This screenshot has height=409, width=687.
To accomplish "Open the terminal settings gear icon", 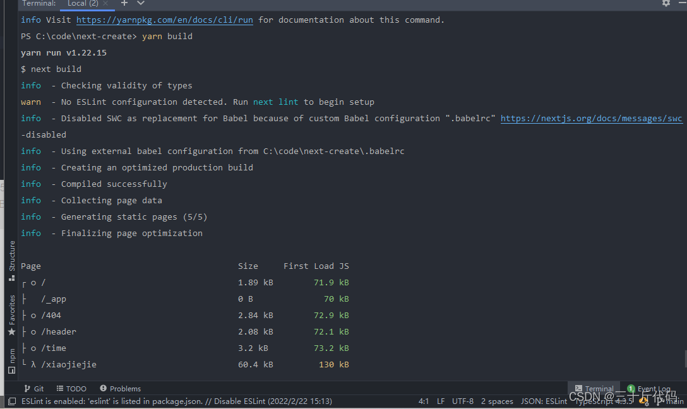I will coord(666,3).
